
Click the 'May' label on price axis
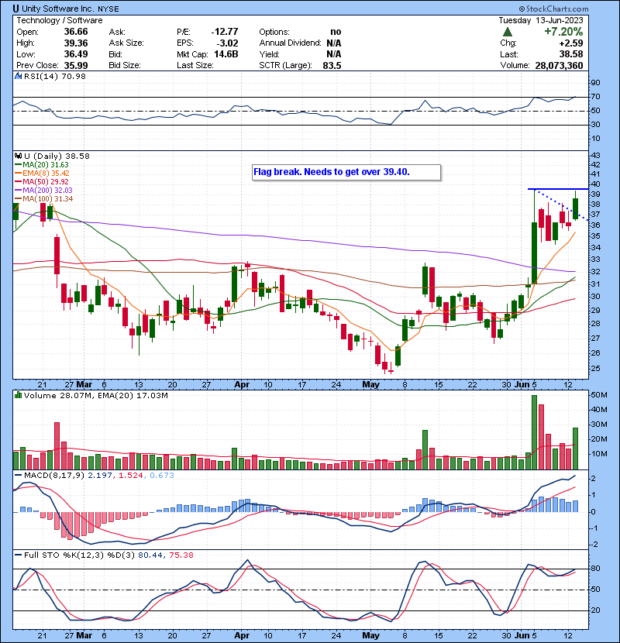(x=371, y=385)
